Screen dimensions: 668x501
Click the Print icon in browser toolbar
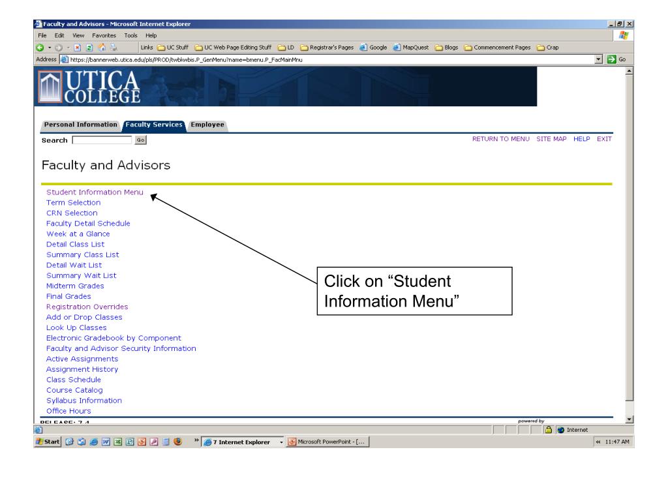[x=114, y=48]
